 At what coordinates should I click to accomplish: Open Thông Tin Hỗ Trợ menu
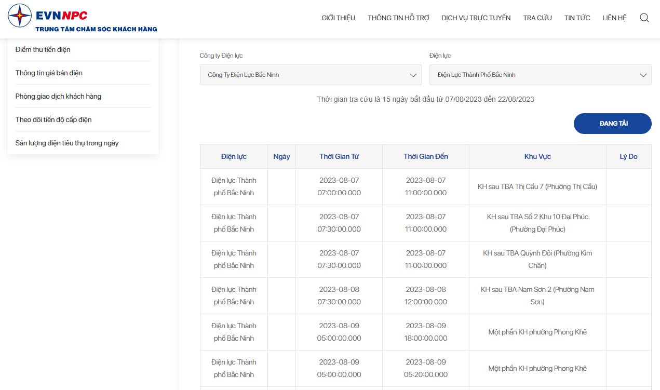(398, 18)
